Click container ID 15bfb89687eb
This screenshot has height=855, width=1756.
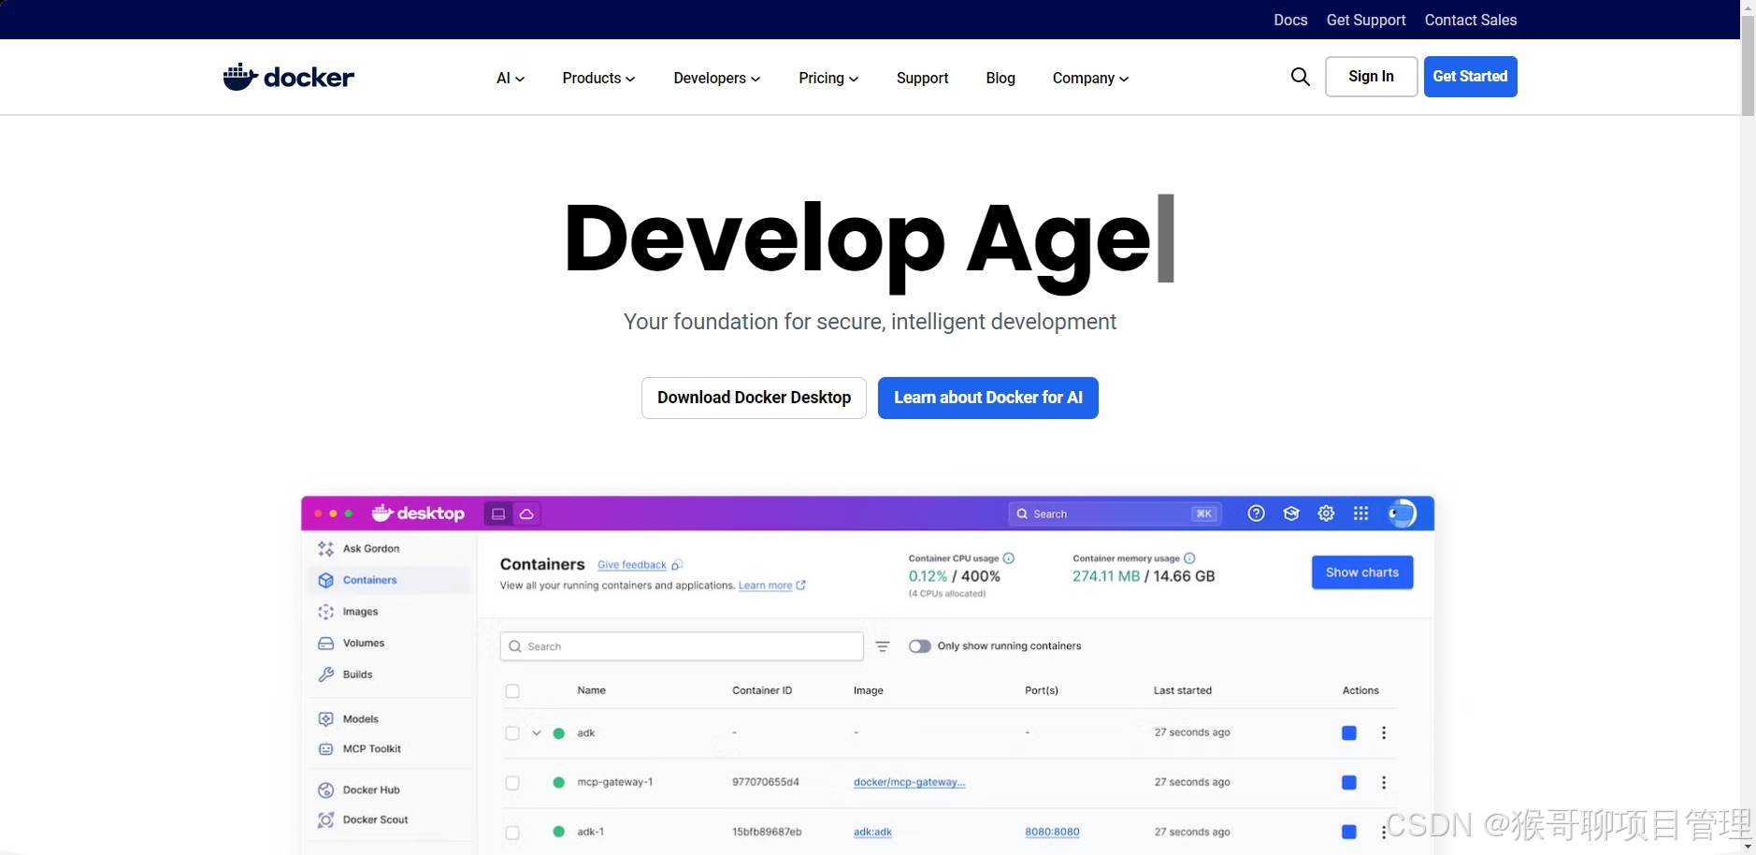click(x=766, y=833)
